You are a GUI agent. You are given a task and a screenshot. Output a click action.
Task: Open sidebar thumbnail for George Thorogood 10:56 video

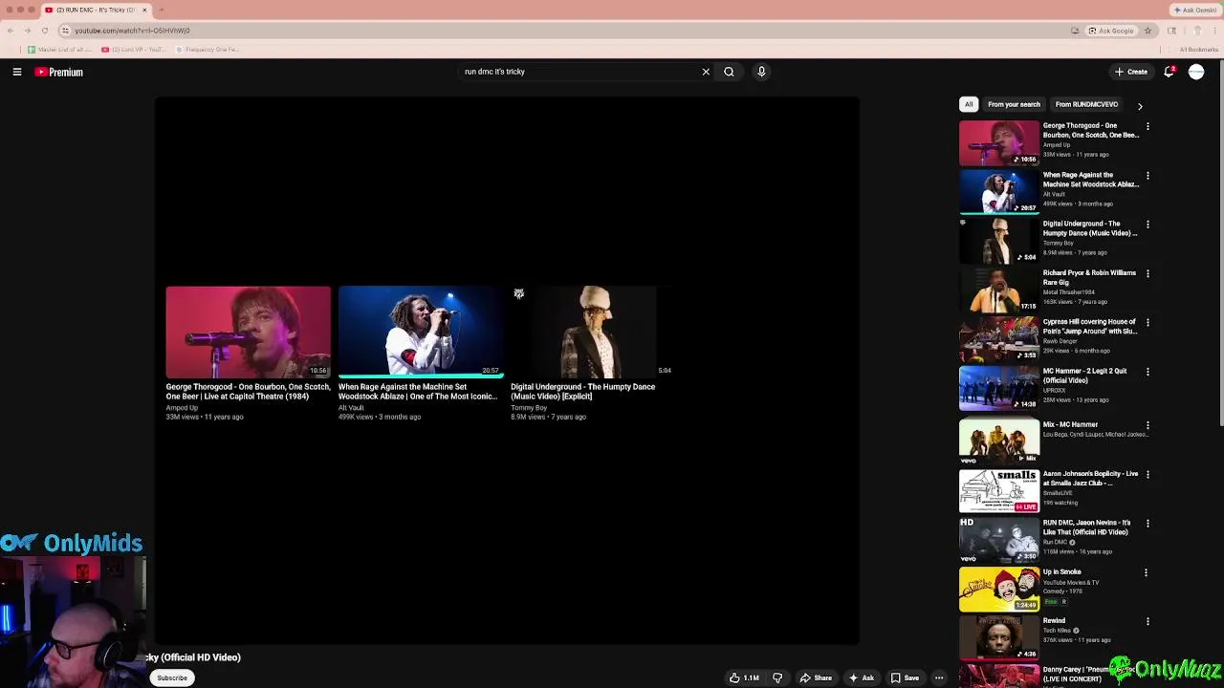click(999, 142)
